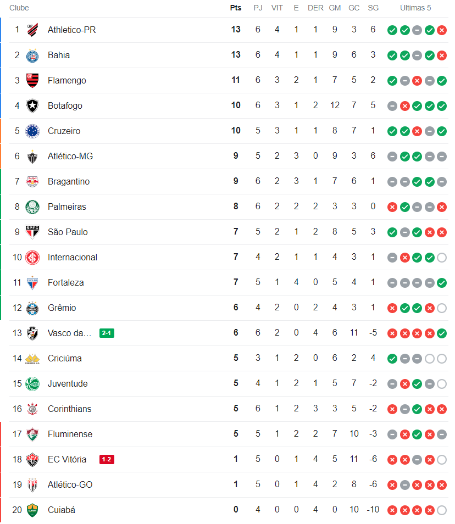Image resolution: width=455 pixels, height=524 pixels.
Task: Click the Cuiabá club crest
Action: [x=32, y=510]
